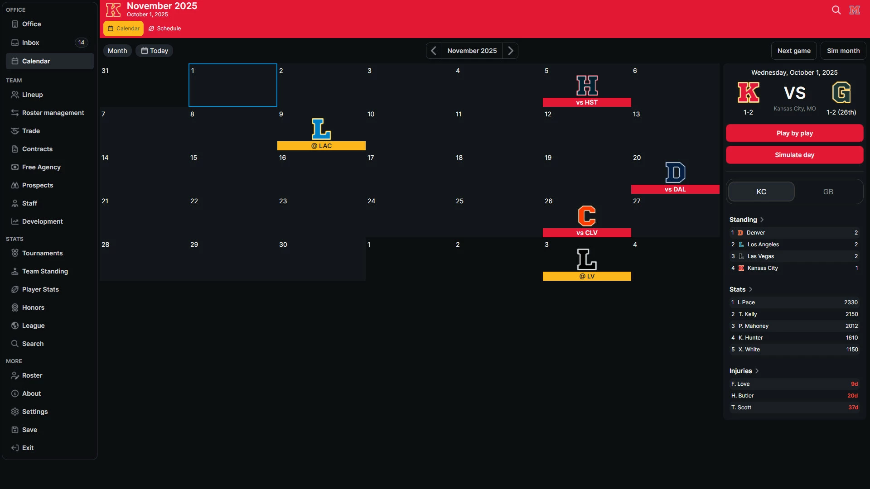The height and width of the screenshot is (489, 870).
Task: Switch team panel to KC
Action: [761, 192]
